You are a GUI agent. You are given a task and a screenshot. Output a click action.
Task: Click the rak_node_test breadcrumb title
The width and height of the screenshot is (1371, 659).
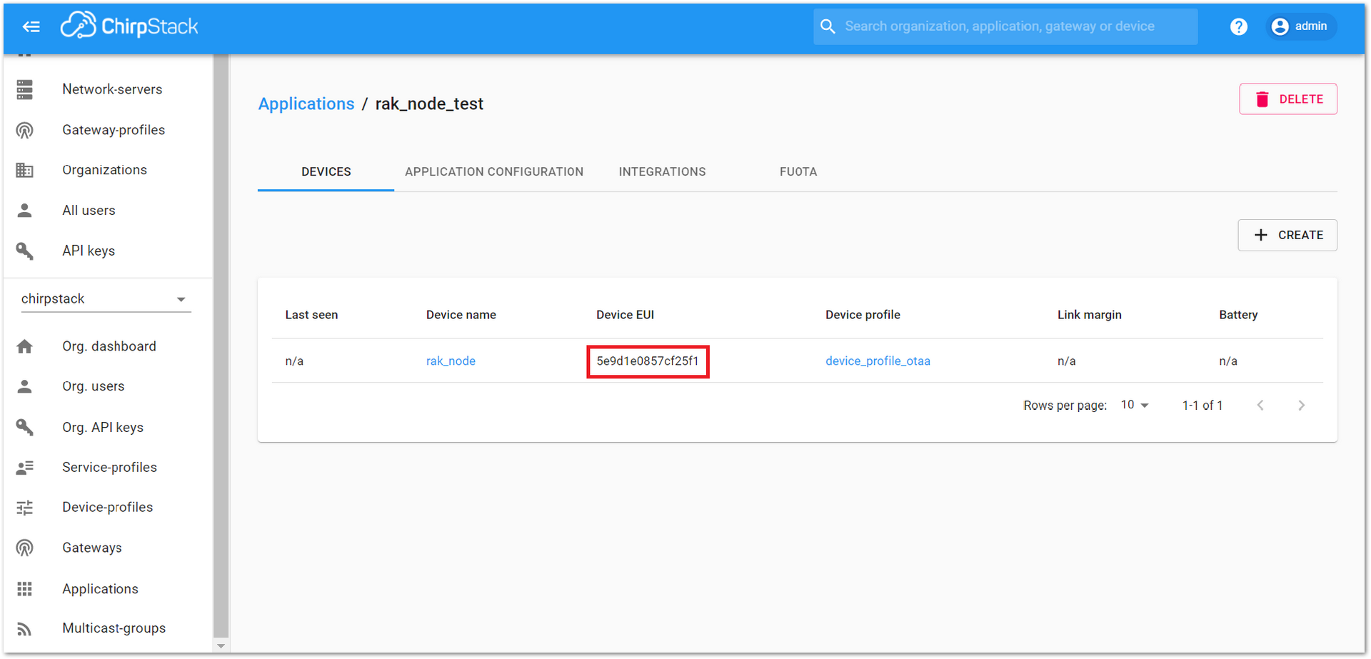point(429,104)
